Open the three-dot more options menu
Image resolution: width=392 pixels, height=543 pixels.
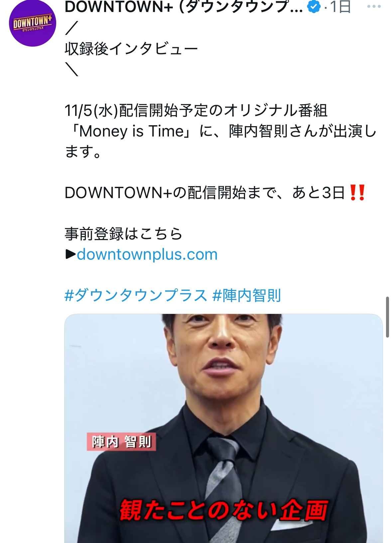(374, 7)
